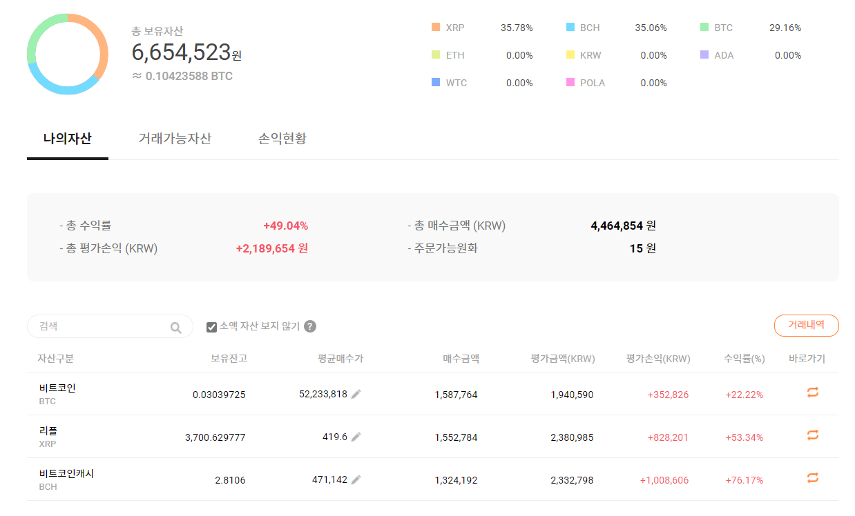Click BTC balance 0.03039725
Image resolution: width=855 pixels, height=516 pixels.
pos(219,395)
